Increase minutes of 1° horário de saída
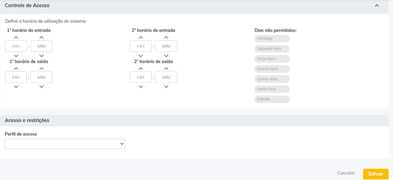The image size is (393, 180). coord(41,69)
